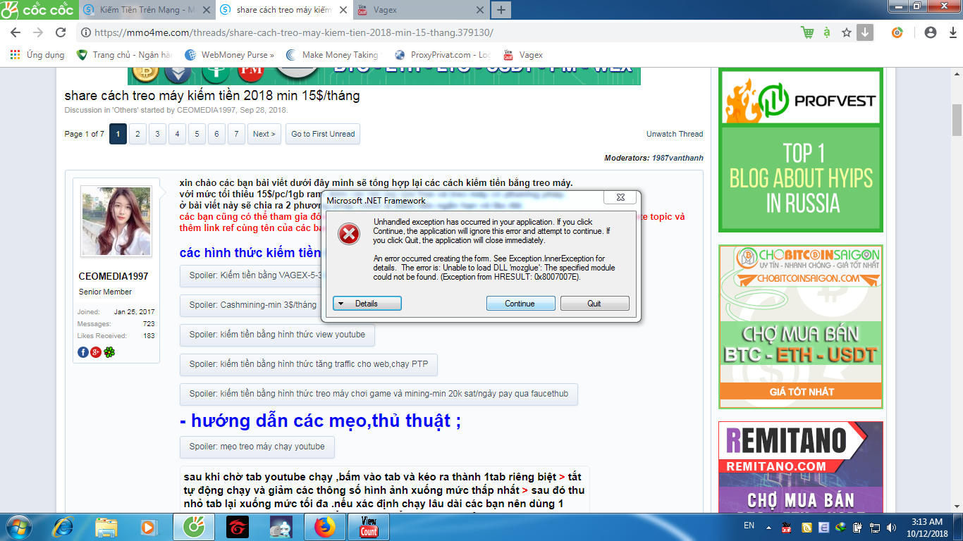Viewport: 963px width, 541px height.
Task: Click the Google Plus icon under user info
Action: coord(96,352)
